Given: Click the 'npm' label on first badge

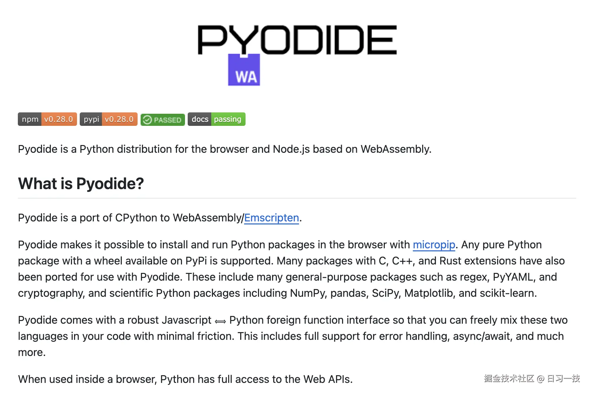Looking at the screenshot, I should pyautogui.click(x=30, y=119).
